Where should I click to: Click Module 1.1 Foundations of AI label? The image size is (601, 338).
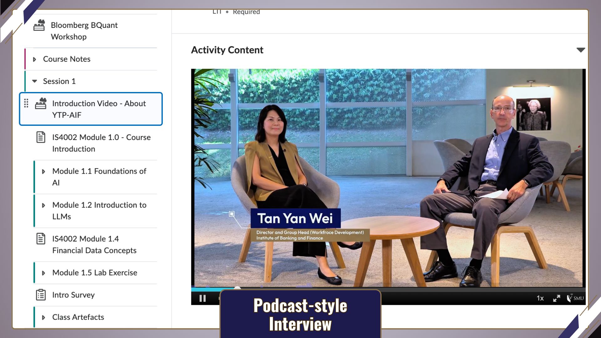pyautogui.click(x=99, y=177)
